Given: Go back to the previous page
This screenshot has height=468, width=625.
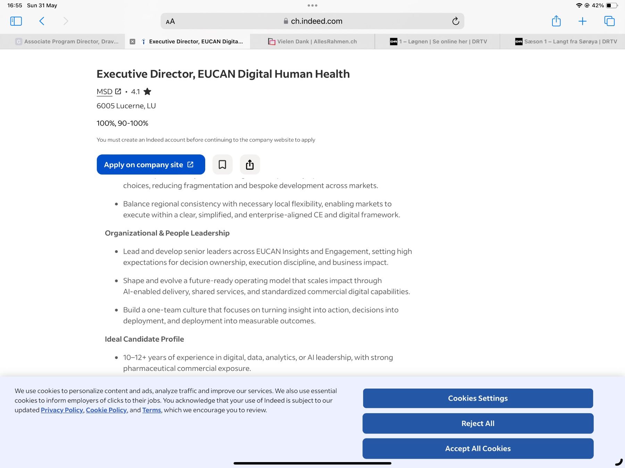Looking at the screenshot, I should [42, 21].
